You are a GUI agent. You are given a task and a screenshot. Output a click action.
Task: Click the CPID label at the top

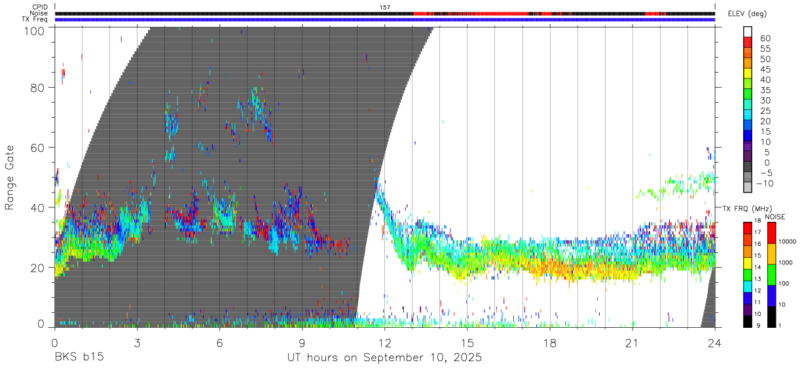39,7
